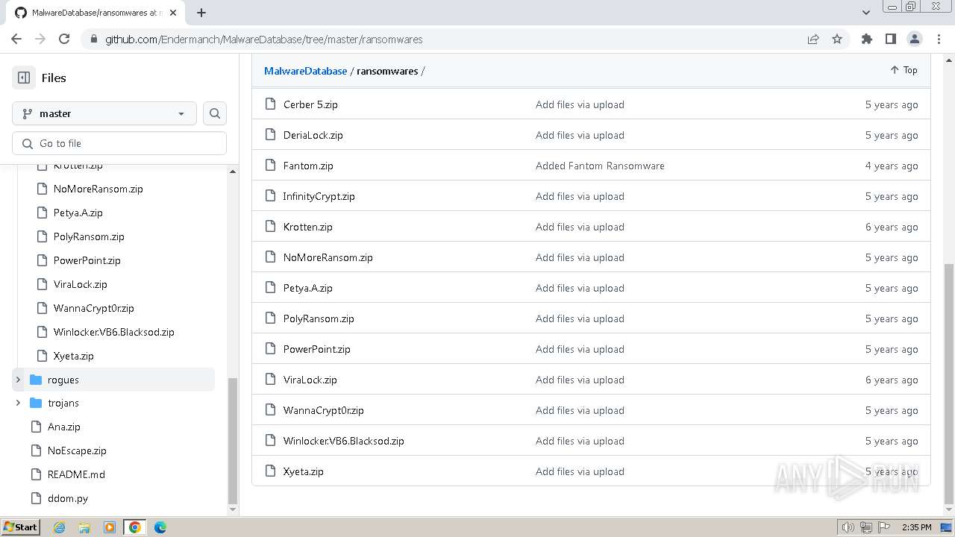Collapse the file tree panel icon

coord(24,78)
